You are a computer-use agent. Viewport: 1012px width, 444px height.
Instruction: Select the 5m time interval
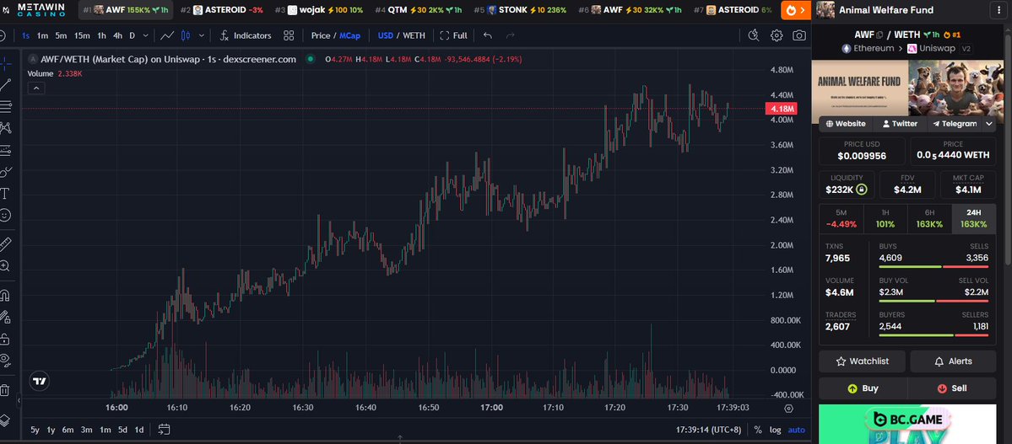(x=61, y=35)
